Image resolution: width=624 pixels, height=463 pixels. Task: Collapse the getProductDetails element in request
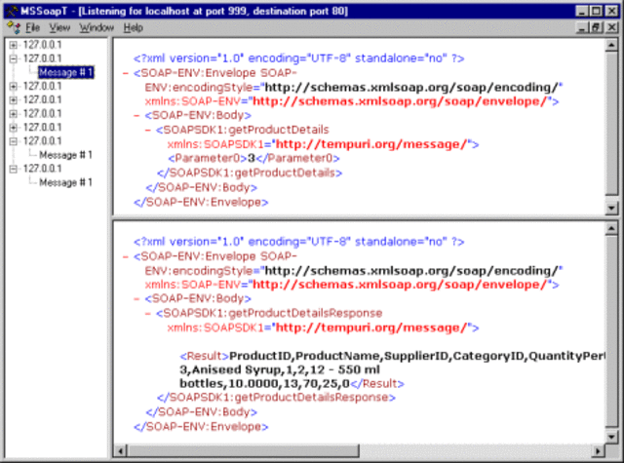click(x=148, y=130)
